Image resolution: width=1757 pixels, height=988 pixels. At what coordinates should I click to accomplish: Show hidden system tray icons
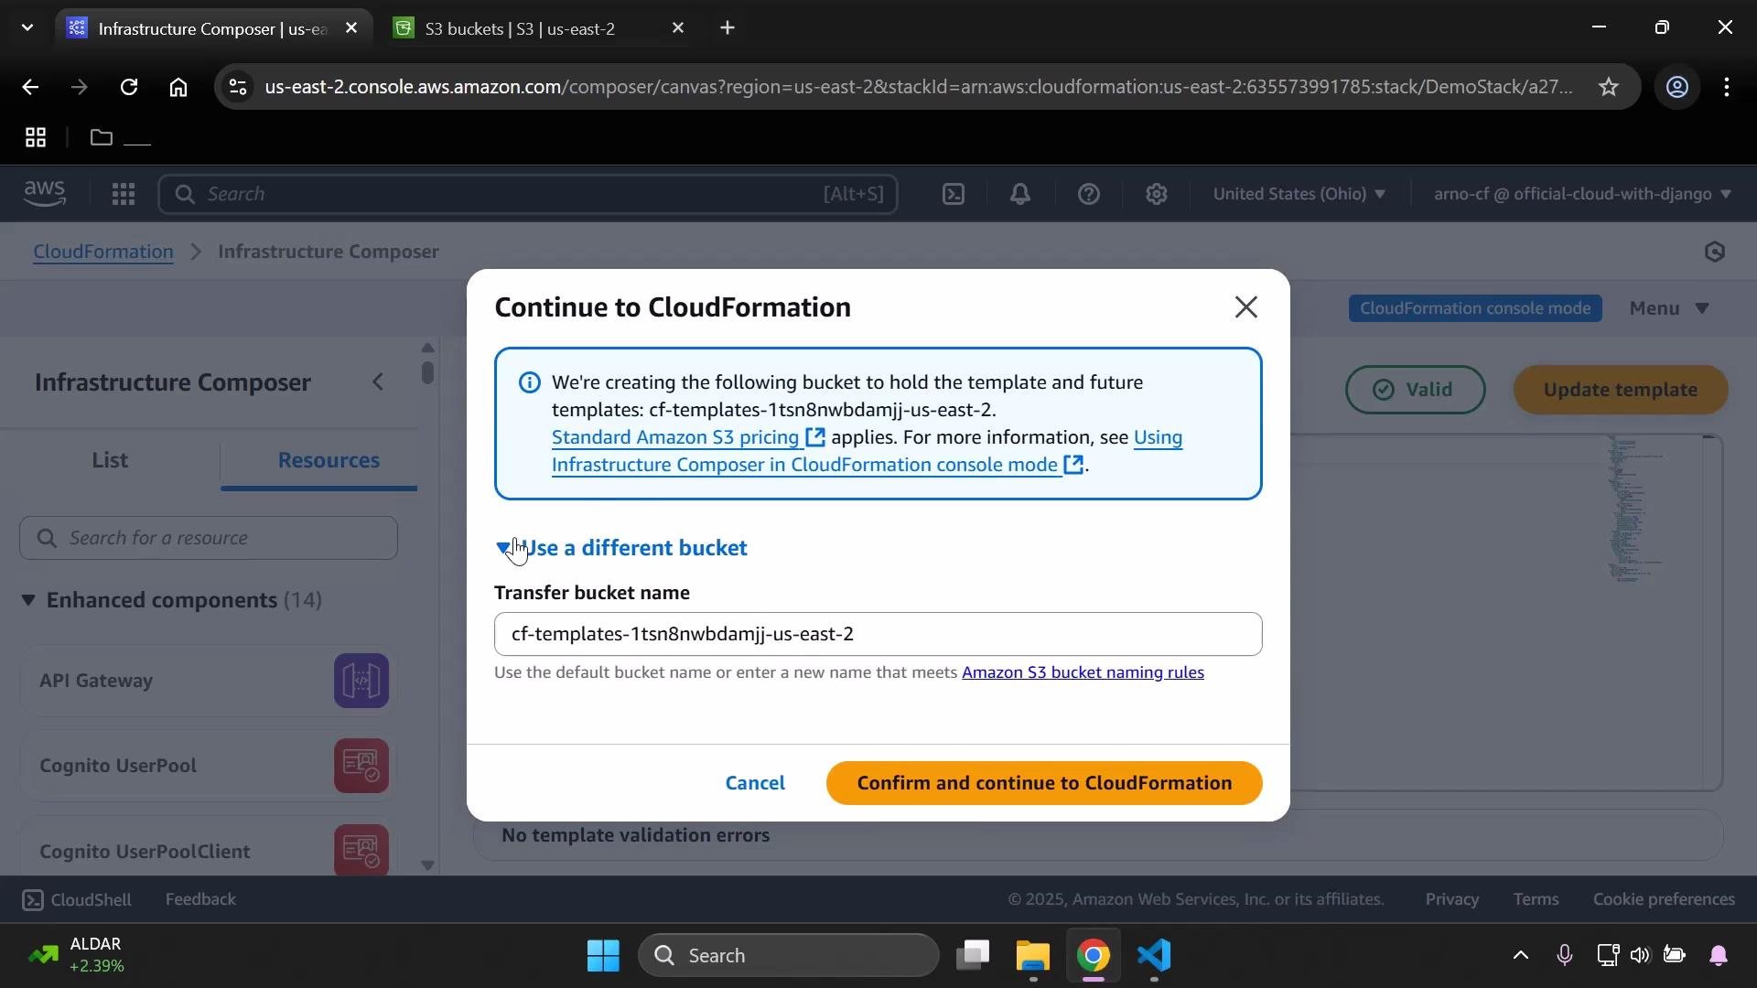pos(1520,956)
